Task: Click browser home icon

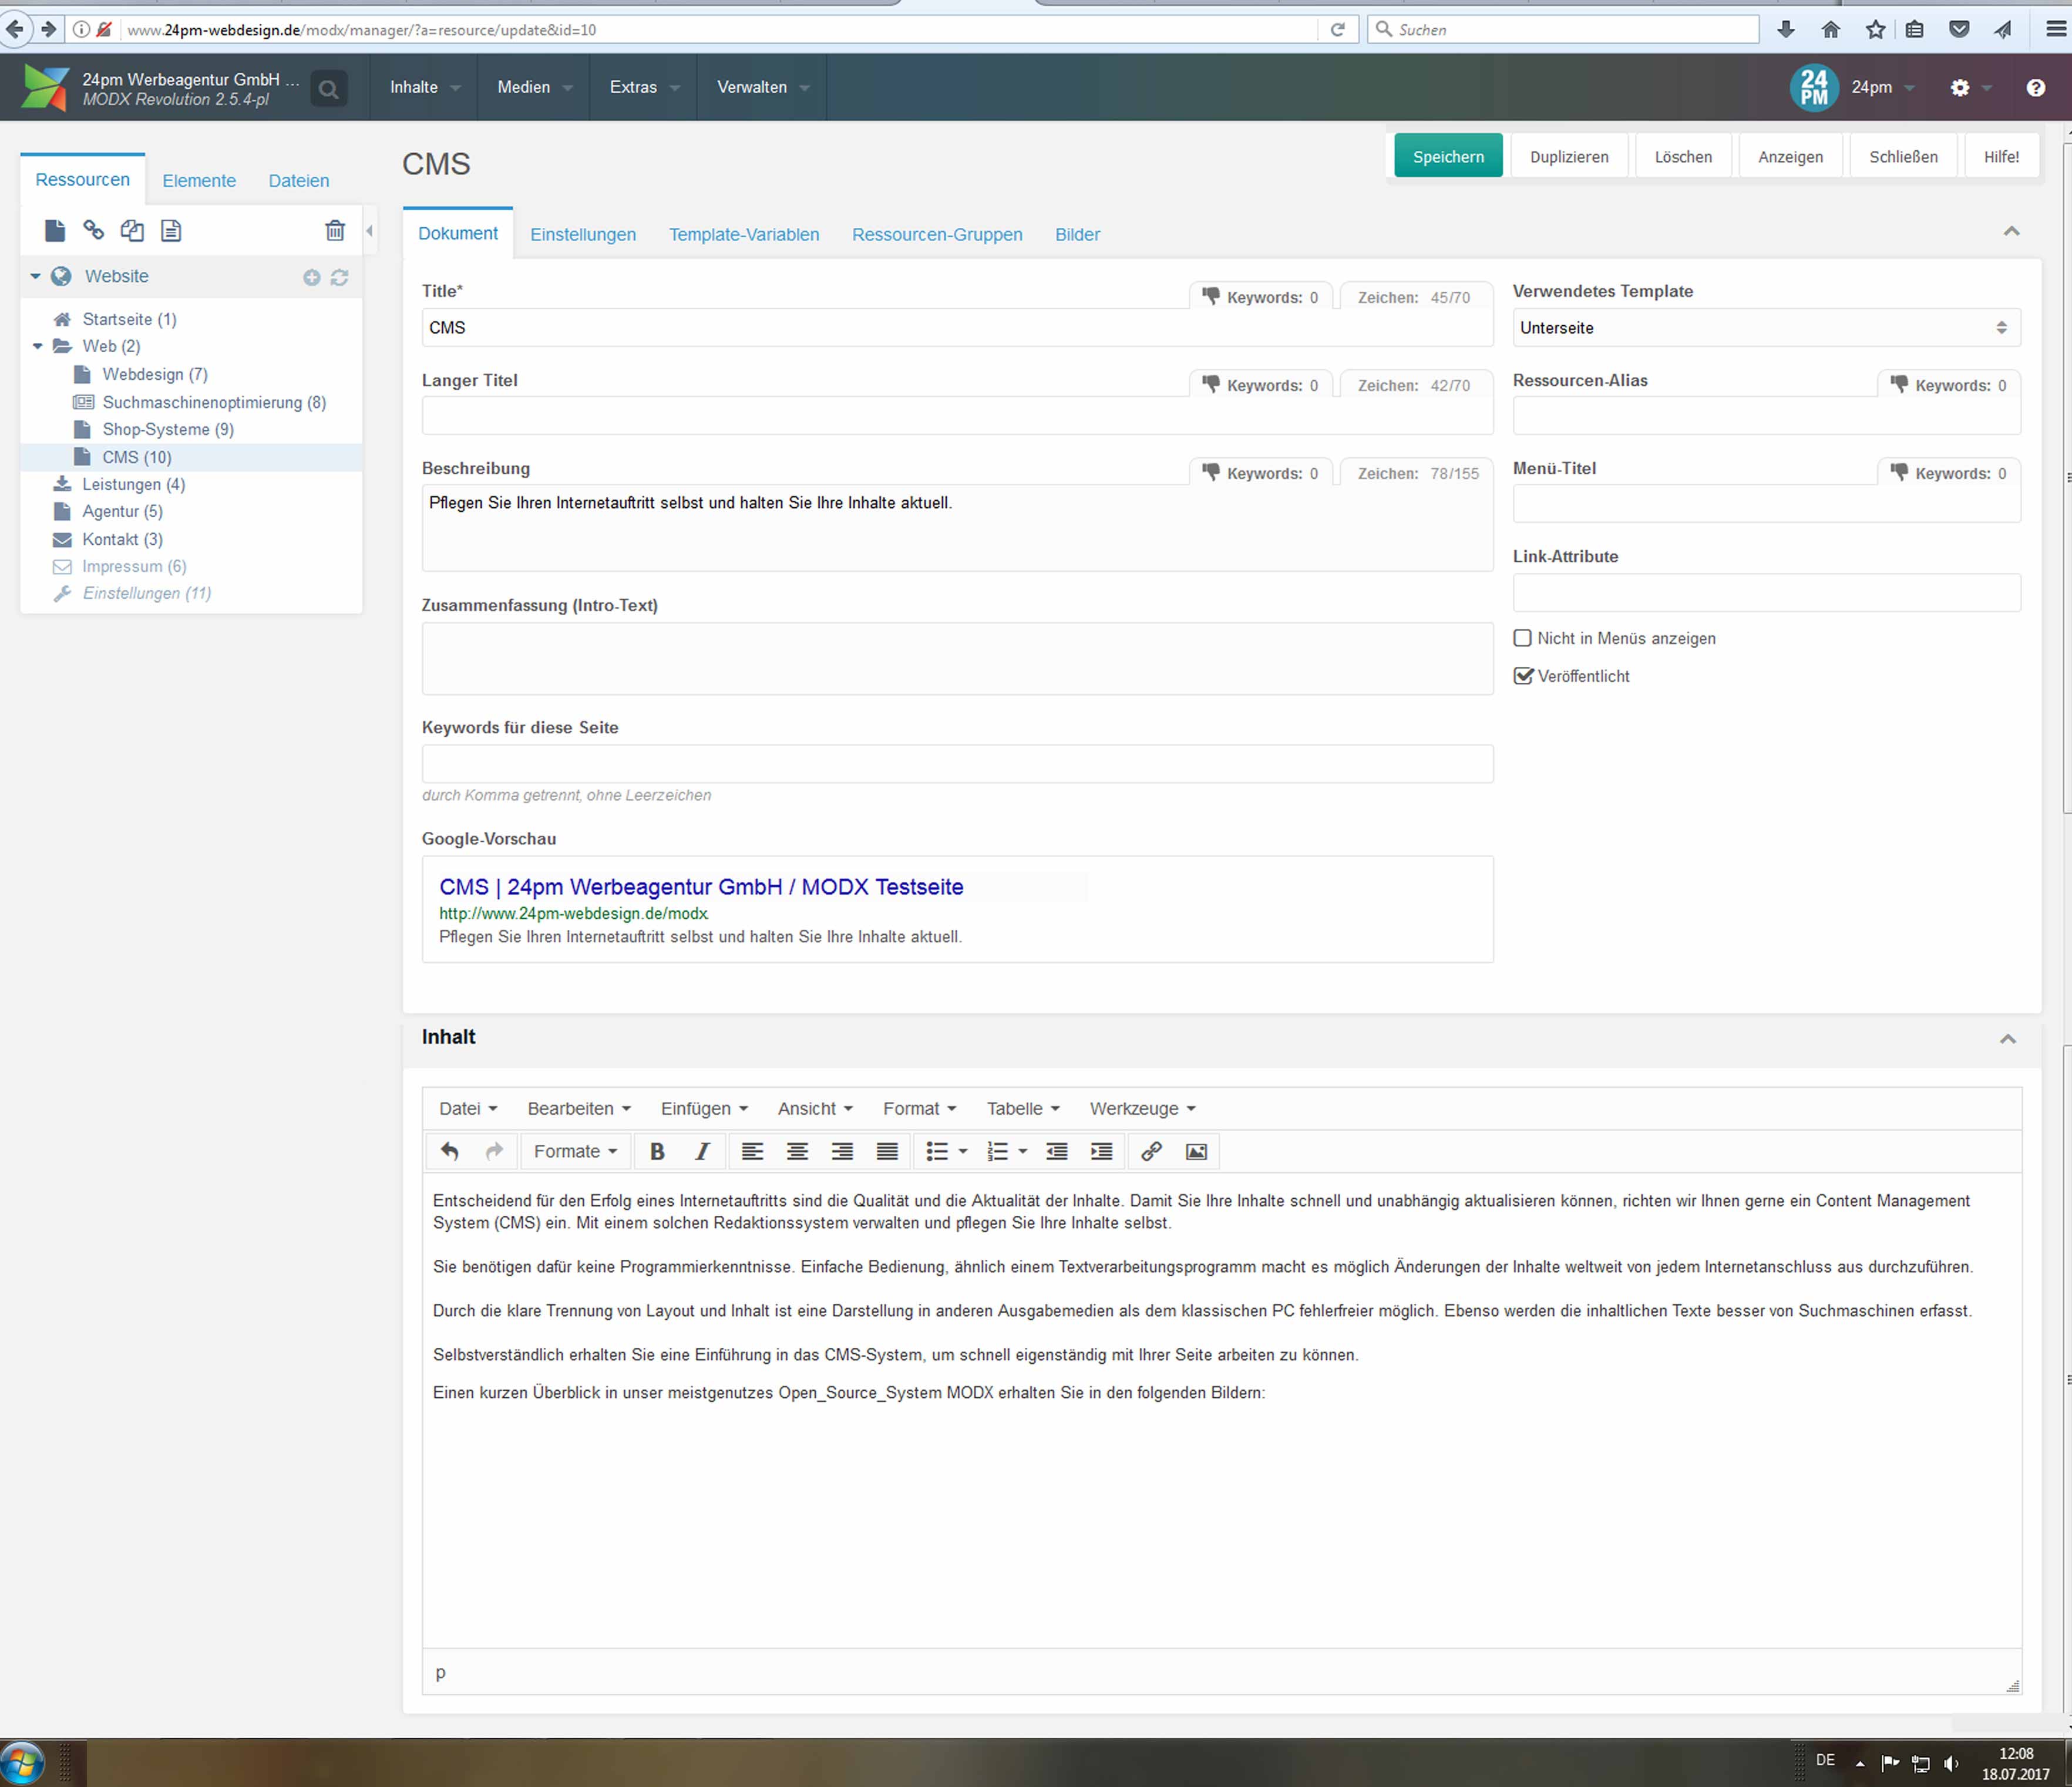Action: coord(1831,29)
